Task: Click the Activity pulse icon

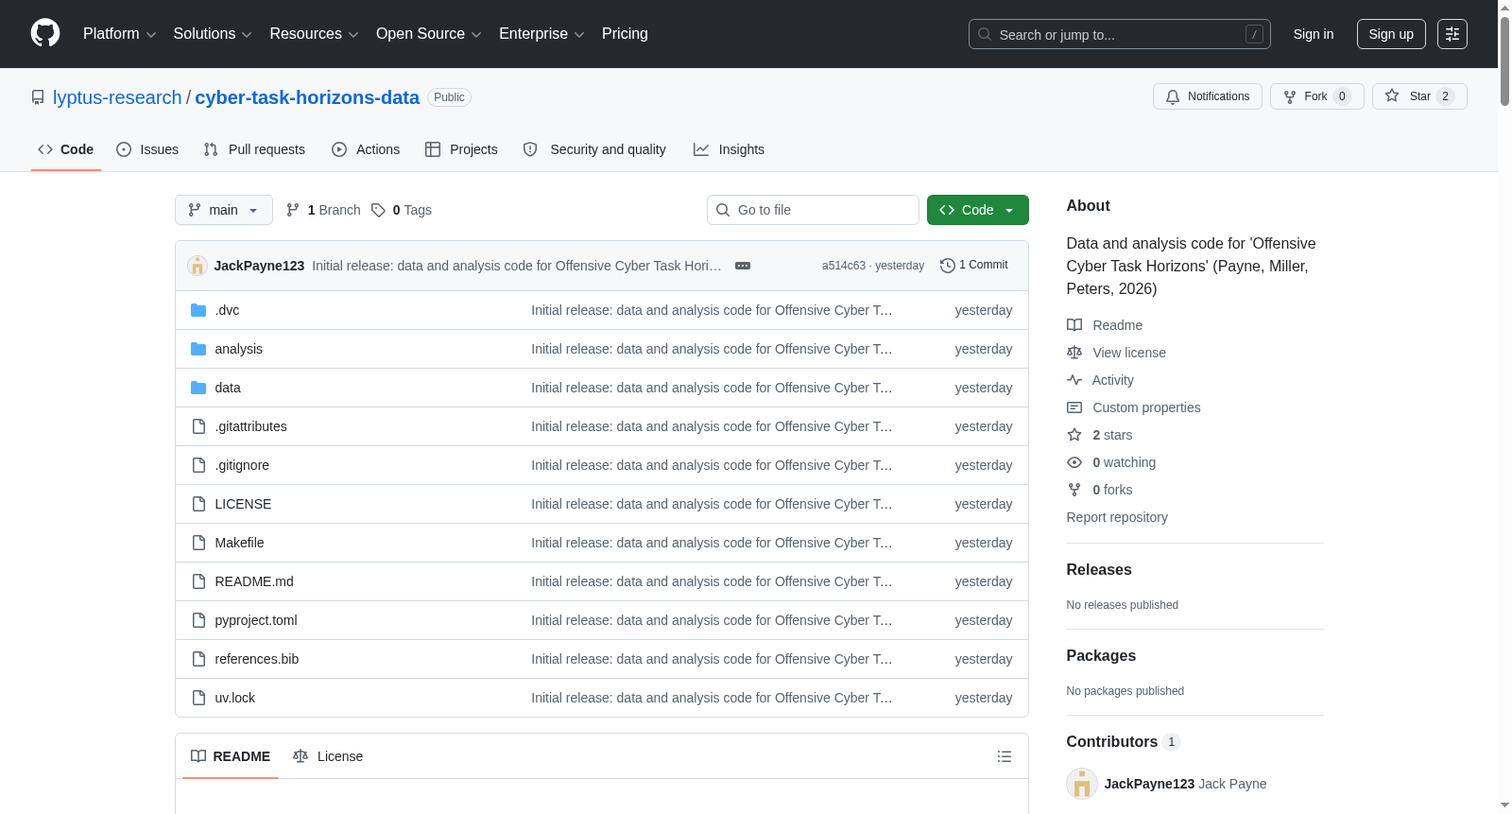Action: (x=1074, y=380)
